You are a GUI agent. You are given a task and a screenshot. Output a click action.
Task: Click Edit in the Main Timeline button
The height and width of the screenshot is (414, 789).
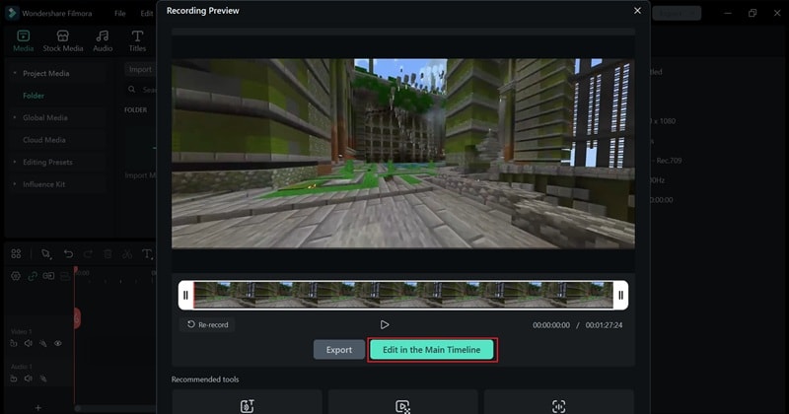432,350
